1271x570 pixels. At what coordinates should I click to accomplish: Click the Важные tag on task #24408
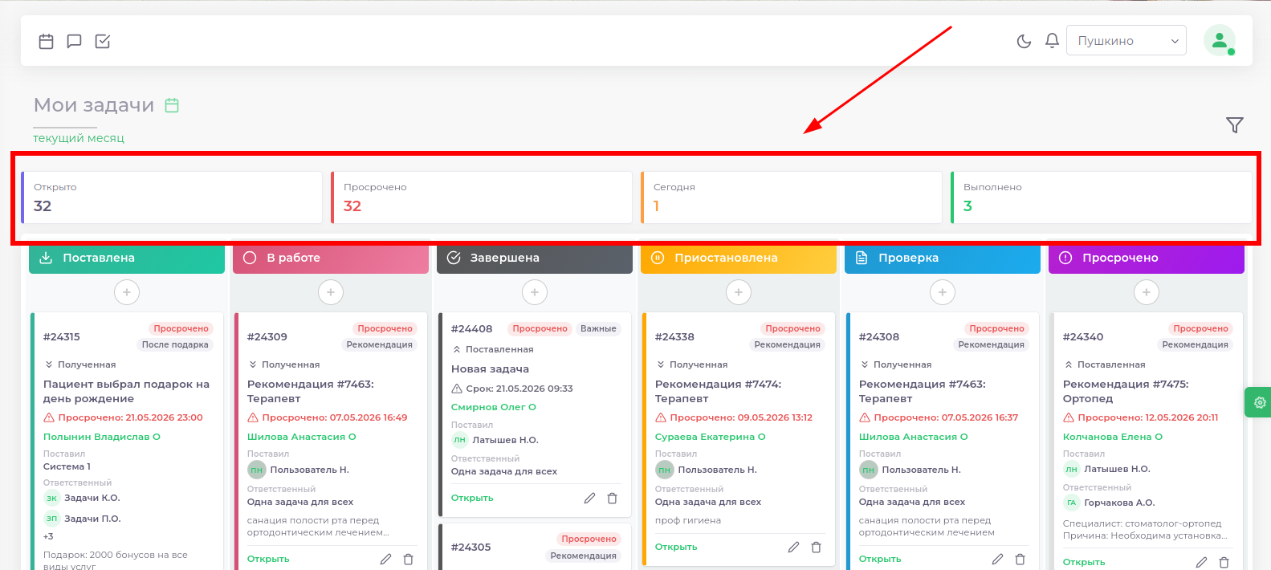[x=598, y=328]
